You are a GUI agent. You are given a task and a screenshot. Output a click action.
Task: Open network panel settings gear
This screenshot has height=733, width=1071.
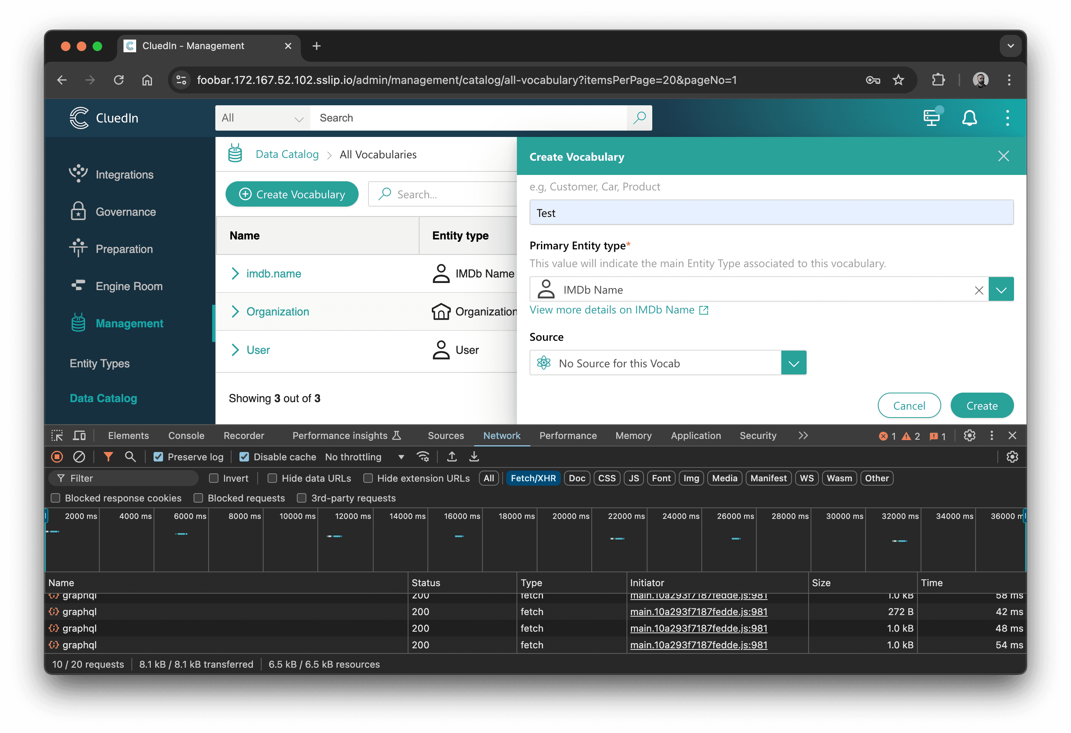tap(1012, 457)
